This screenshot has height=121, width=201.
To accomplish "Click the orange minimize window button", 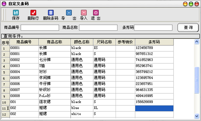I will pos(185,4).
